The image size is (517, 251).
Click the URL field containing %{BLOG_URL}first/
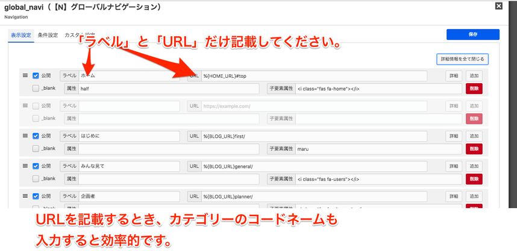pos(314,136)
